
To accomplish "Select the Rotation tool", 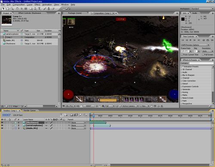I will (x=17, y=9).
